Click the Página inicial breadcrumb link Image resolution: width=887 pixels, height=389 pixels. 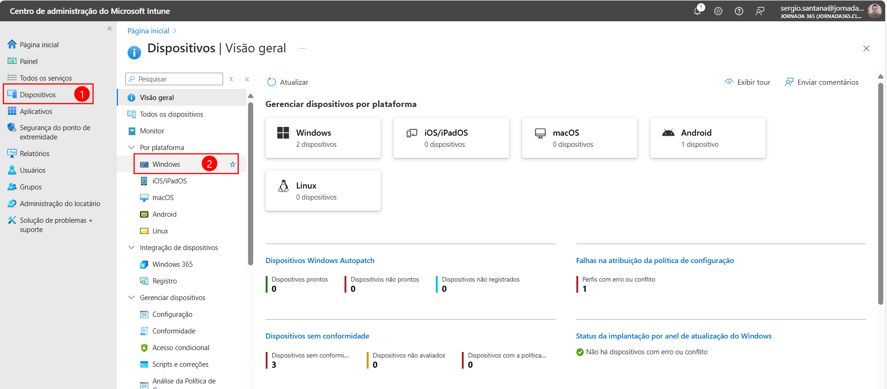coord(148,31)
